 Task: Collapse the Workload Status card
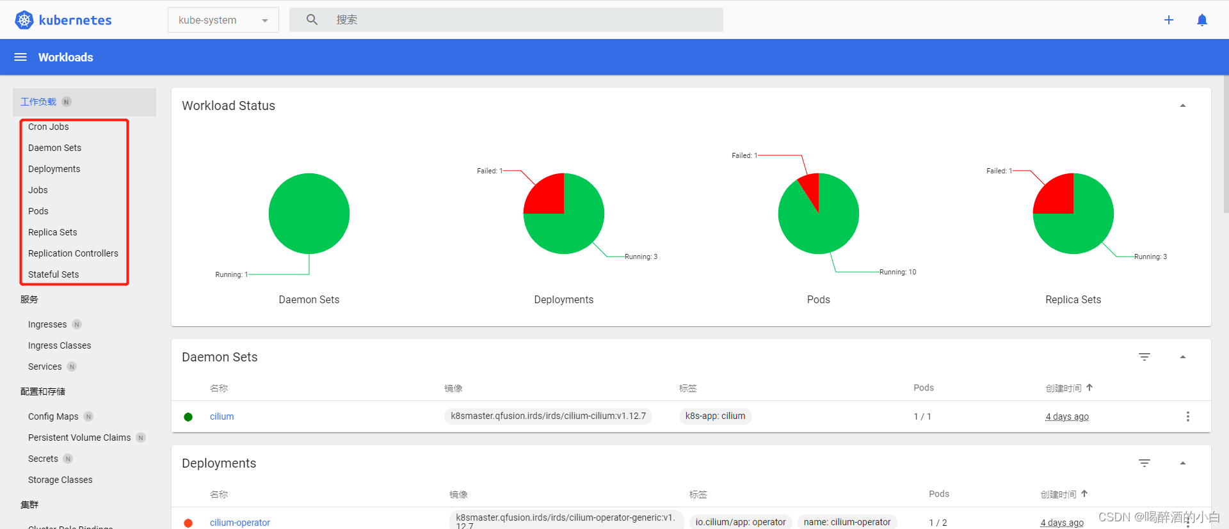coord(1183,106)
